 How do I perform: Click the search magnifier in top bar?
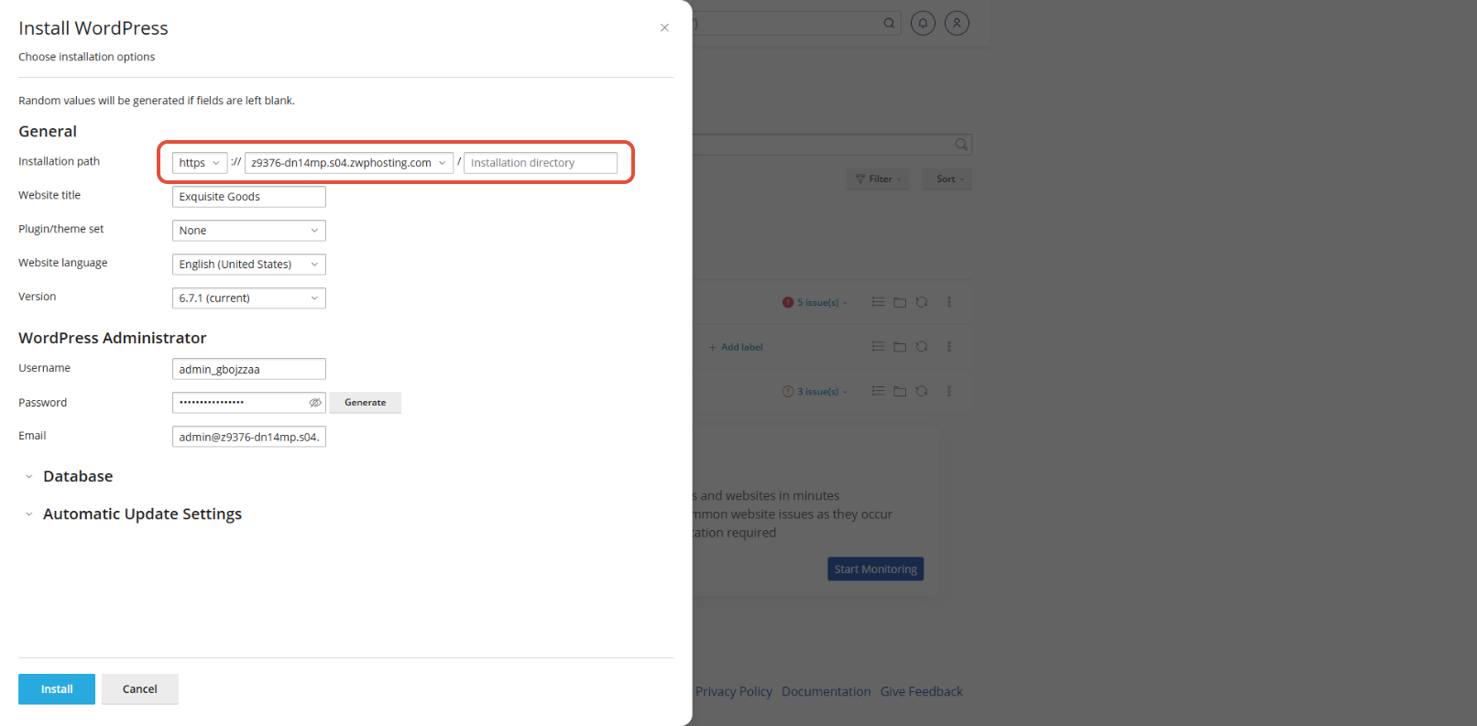tap(889, 23)
